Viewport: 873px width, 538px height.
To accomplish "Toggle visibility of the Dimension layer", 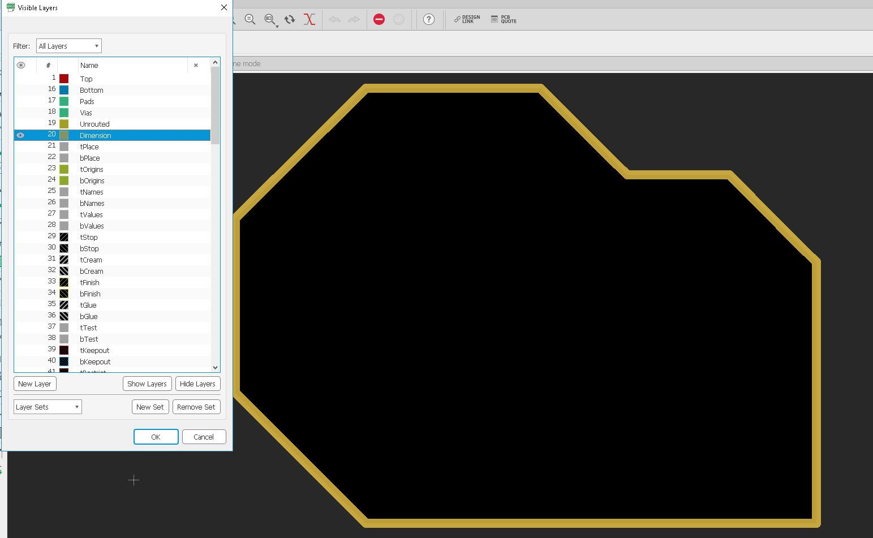I will [20, 135].
